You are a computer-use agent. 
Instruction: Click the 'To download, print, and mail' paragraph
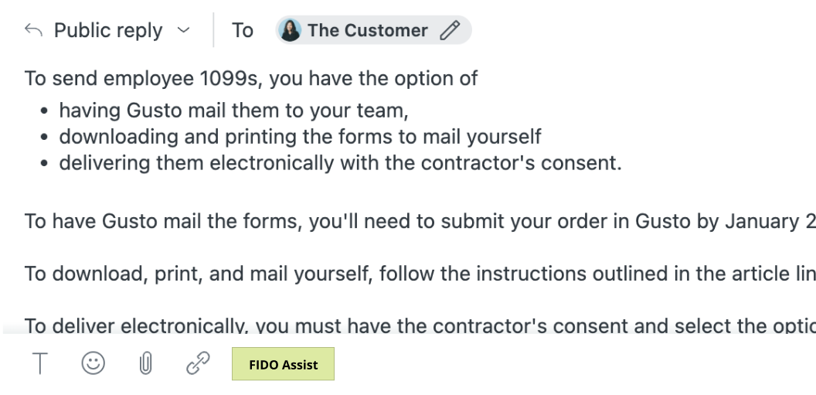[420, 273]
